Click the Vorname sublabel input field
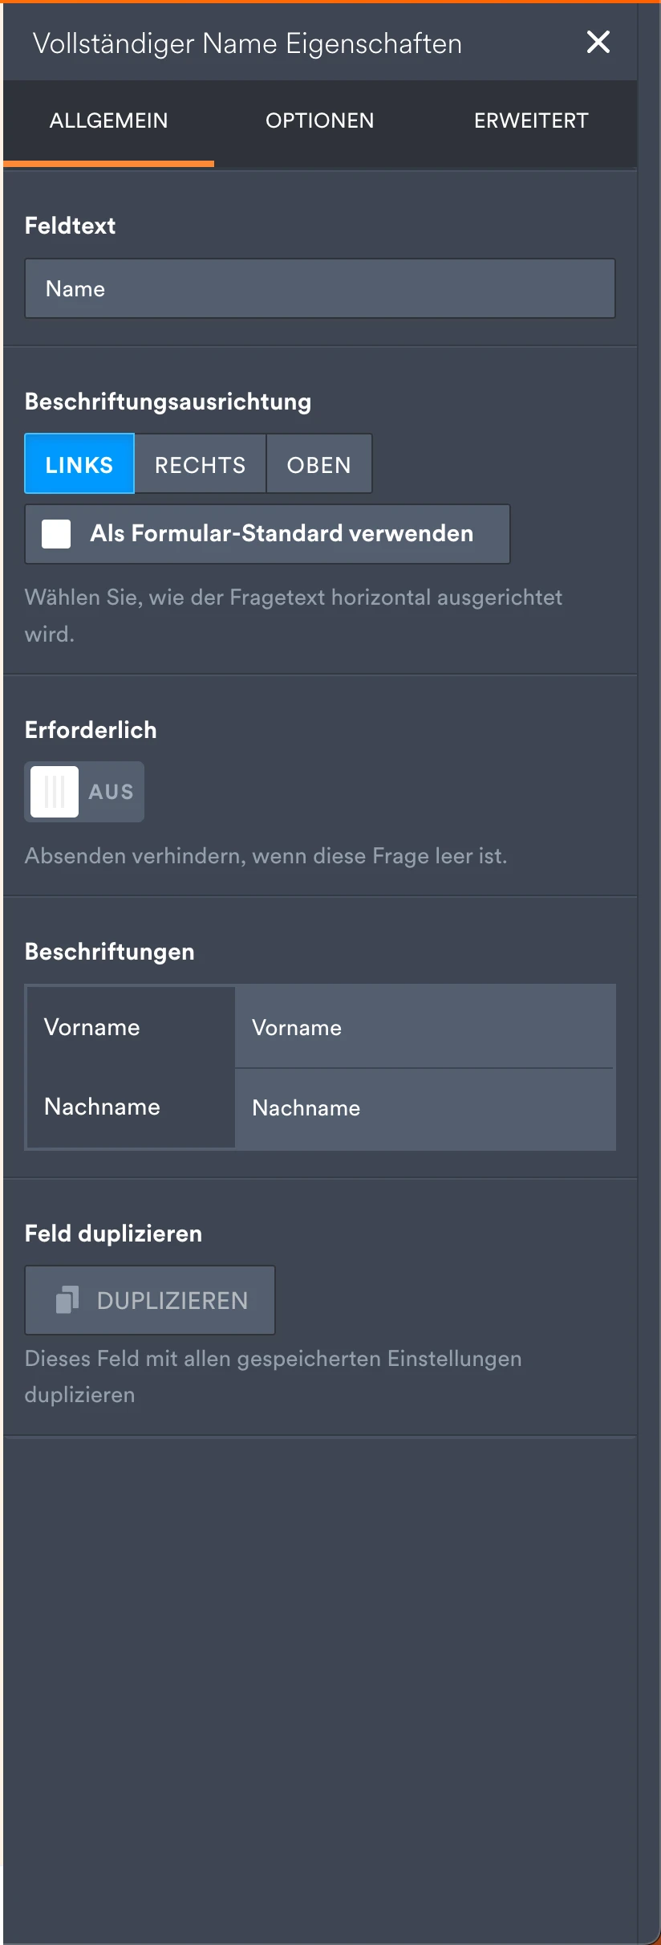Viewport: 661px width, 1945px height. [424, 1026]
